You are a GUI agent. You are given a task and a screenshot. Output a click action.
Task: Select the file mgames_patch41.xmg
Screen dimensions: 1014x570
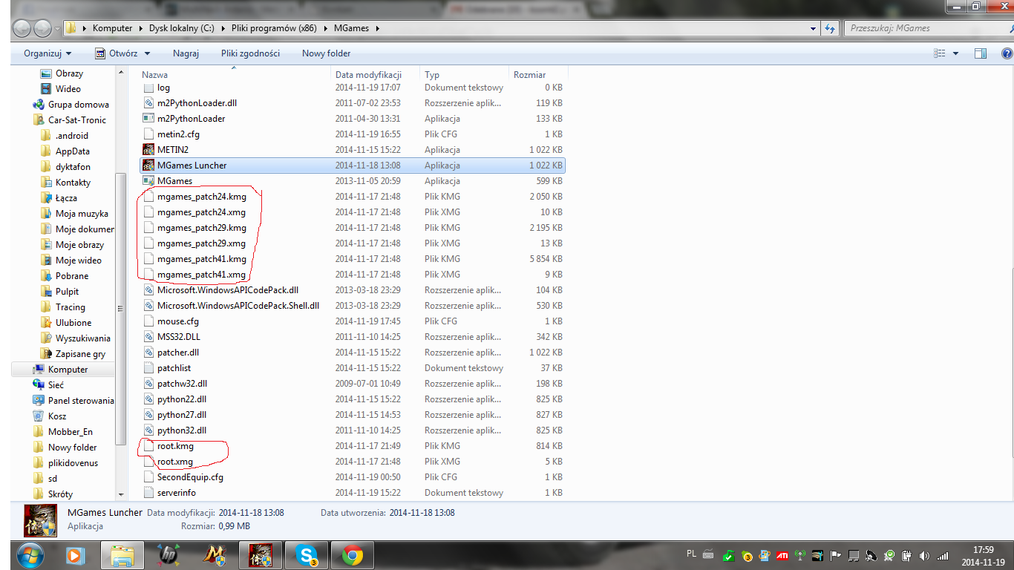201,275
